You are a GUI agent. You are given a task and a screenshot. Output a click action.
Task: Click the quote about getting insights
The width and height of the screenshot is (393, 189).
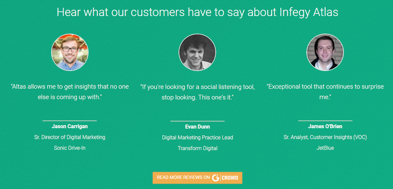pyautogui.click(x=70, y=91)
